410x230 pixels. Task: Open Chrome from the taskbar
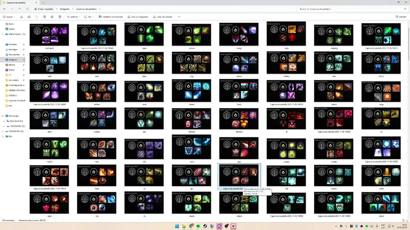click(x=191, y=226)
